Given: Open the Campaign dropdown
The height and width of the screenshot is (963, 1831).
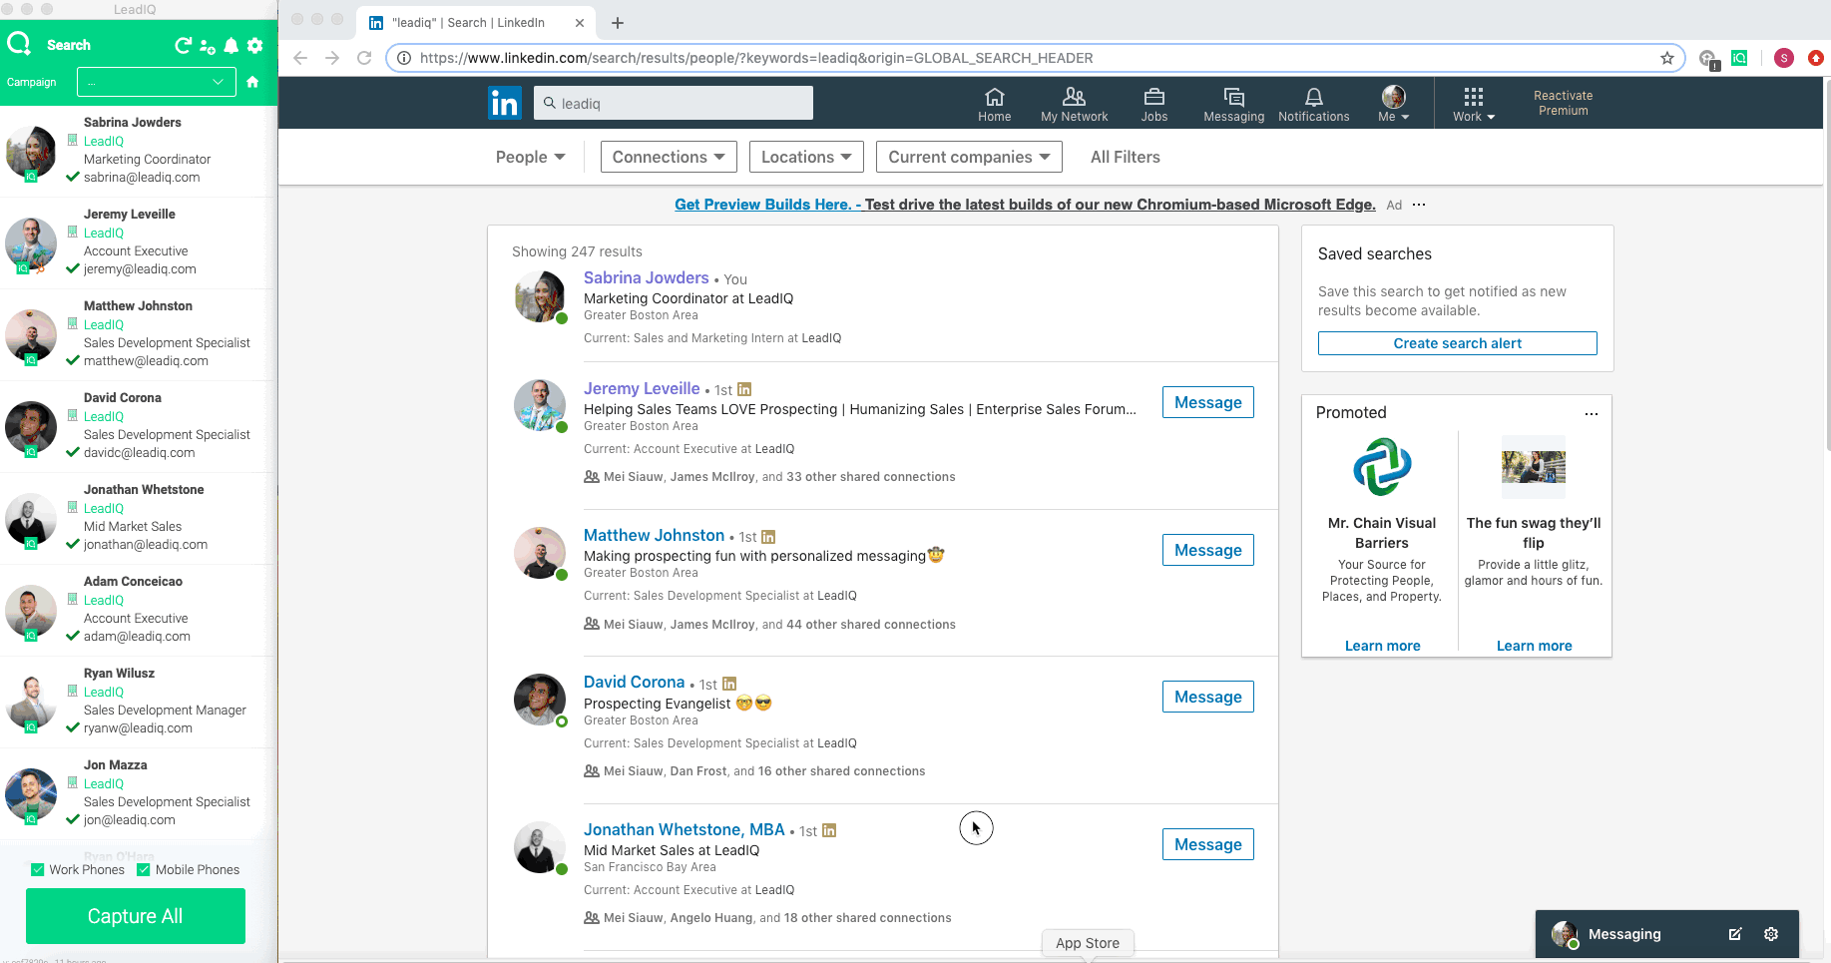Looking at the screenshot, I should 157,82.
